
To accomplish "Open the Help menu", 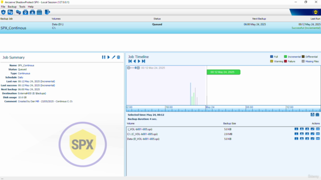I will [31, 6].
